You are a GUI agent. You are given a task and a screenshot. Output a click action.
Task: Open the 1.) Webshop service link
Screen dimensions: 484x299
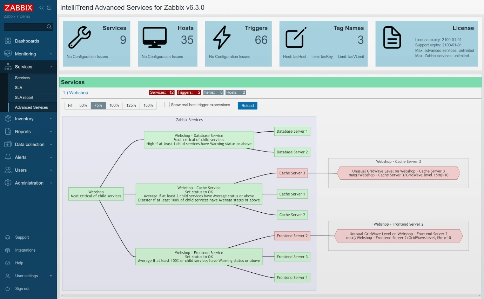(75, 93)
